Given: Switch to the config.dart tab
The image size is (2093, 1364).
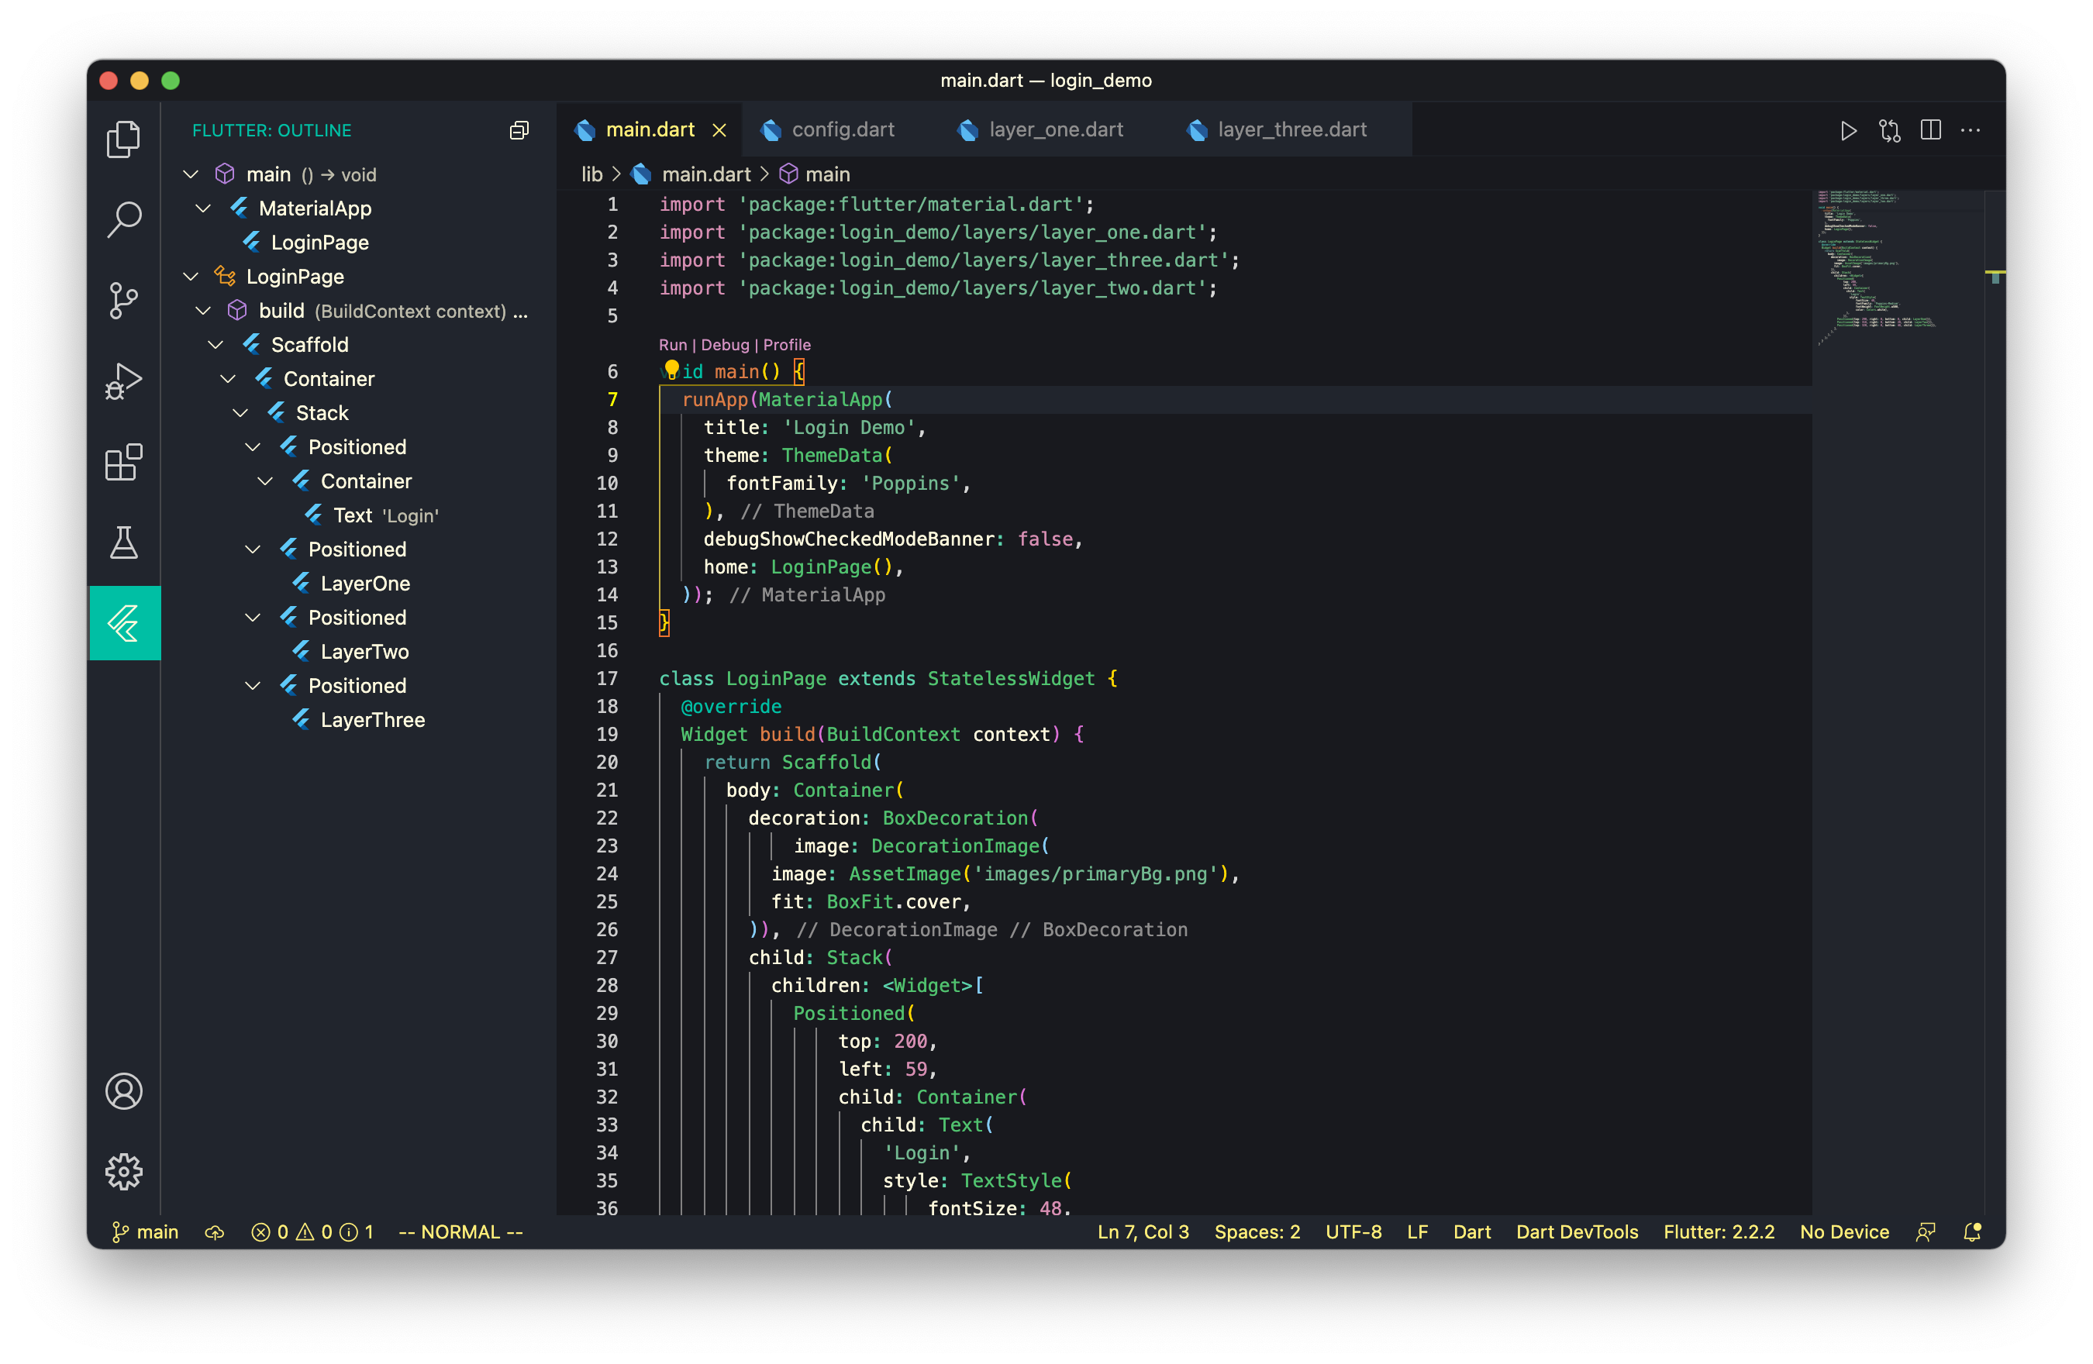Looking at the screenshot, I should click(x=842, y=130).
